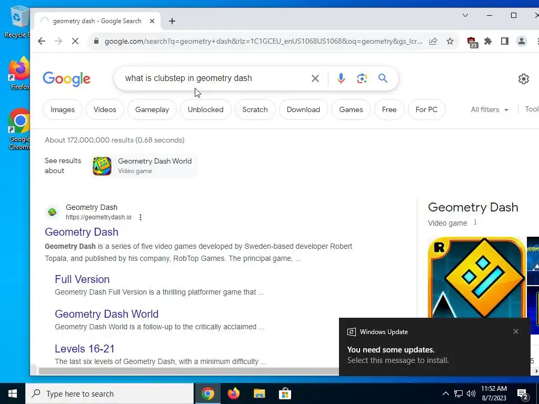The width and height of the screenshot is (539, 404).
Task: Go back with the browser back arrow
Action: click(42, 41)
